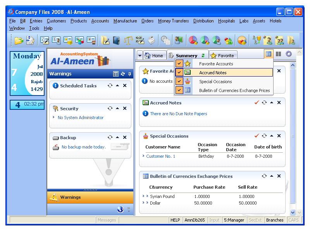The image size is (310, 232).
Task: Open the Customer No. 1 link
Action: click(x=160, y=156)
